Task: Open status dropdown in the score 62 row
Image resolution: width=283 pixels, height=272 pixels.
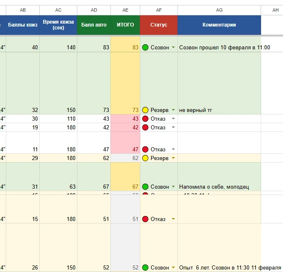Action: pyautogui.click(x=173, y=158)
